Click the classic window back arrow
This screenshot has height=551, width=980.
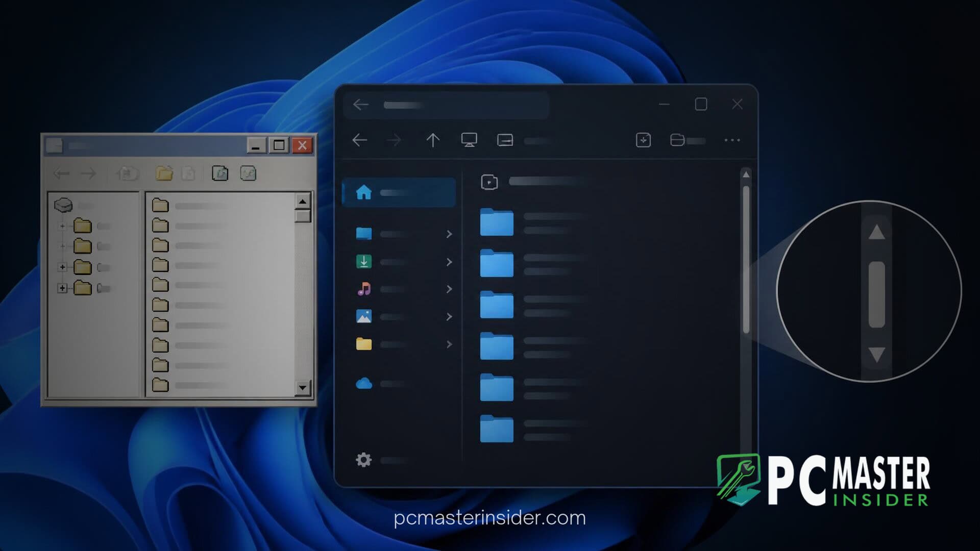pyautogui.click(x=61, y=173)
